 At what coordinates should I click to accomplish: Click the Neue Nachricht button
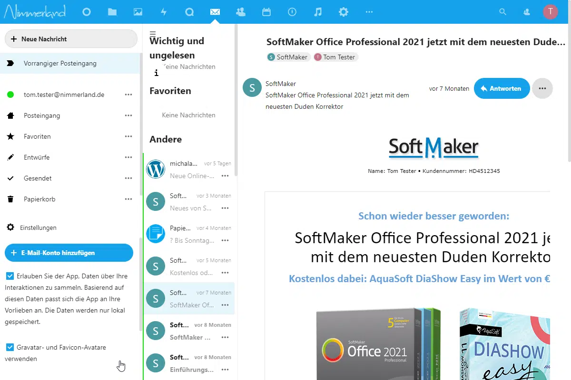(71, 39)
